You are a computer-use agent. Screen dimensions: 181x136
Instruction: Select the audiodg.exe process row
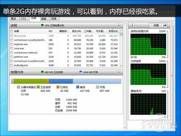(x=64, y=65)
